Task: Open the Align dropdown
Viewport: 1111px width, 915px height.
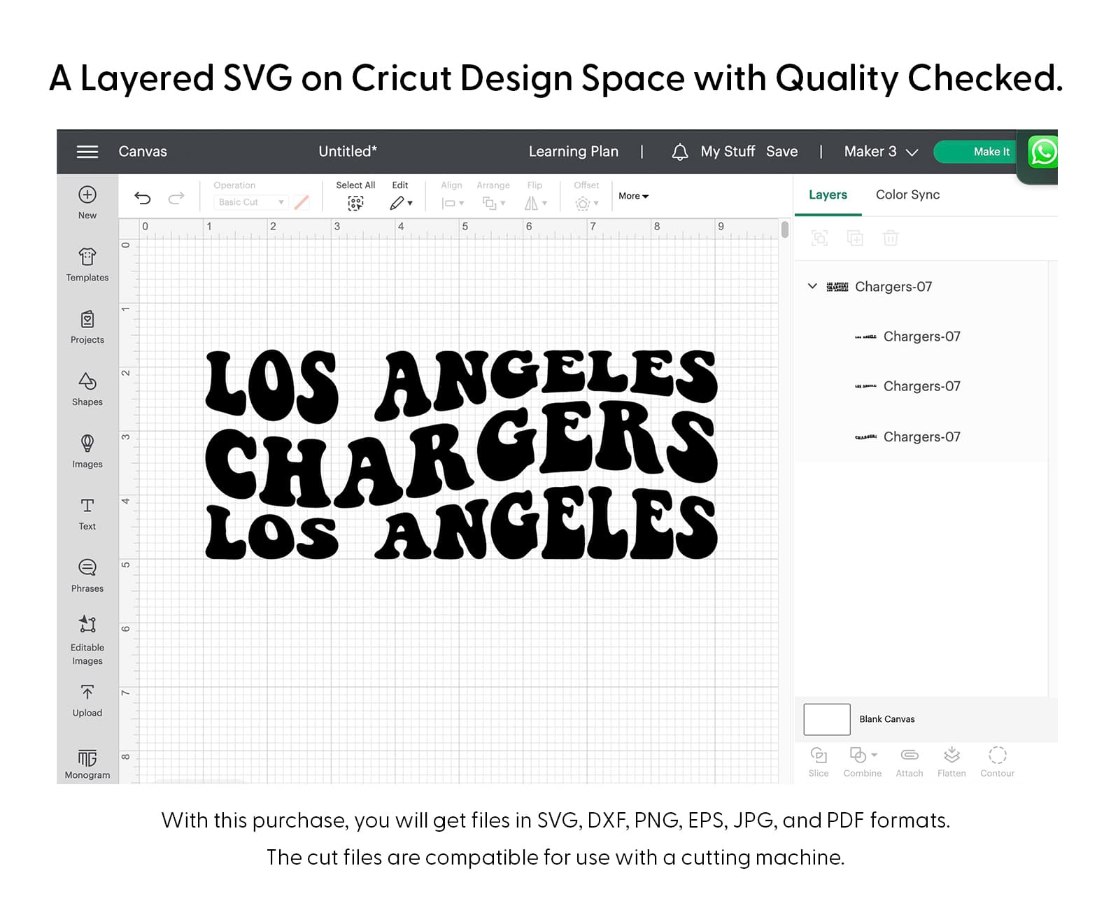Action: [x=453, y=204]
